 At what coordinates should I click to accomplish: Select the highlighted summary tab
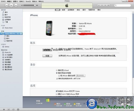tap(58, 10)
